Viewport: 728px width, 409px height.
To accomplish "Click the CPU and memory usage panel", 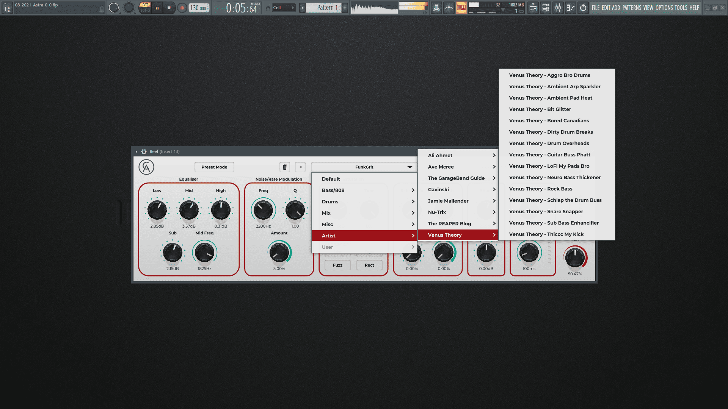I will (496, 8).
